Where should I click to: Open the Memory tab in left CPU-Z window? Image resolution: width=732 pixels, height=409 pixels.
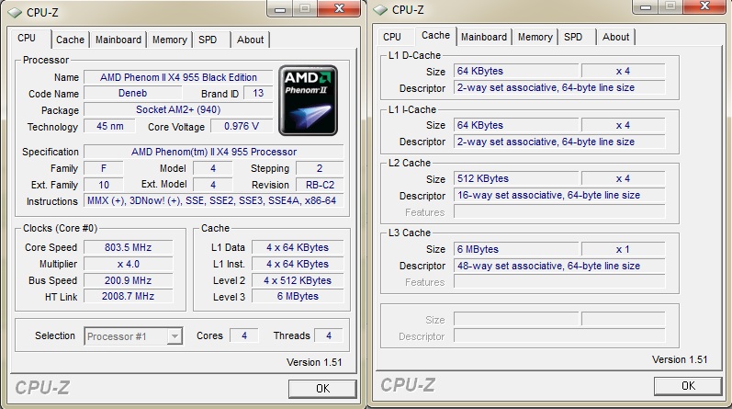[170, 40]
